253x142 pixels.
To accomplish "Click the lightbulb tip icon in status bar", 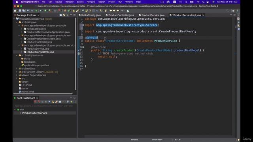I will pyautogui.click(x=239, y=140).
